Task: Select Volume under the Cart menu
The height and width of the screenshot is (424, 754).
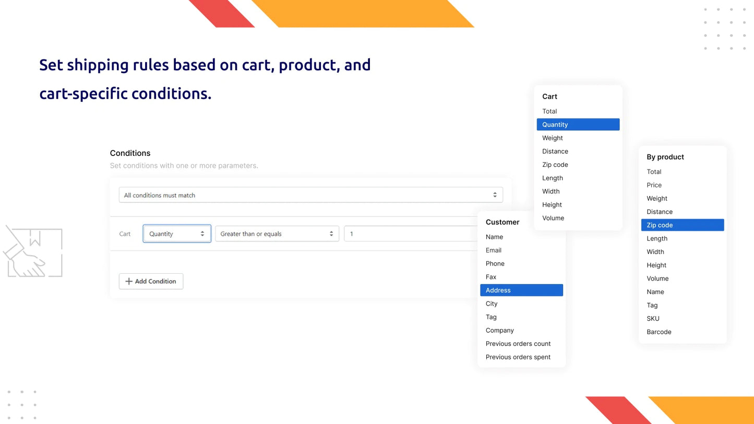Action: [x=553, y=218]
